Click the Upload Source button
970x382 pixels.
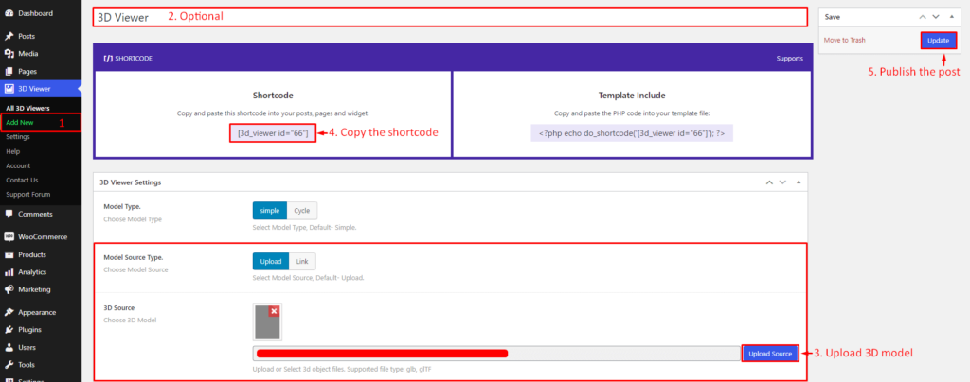pyautogui.click(x=770, y=354)
